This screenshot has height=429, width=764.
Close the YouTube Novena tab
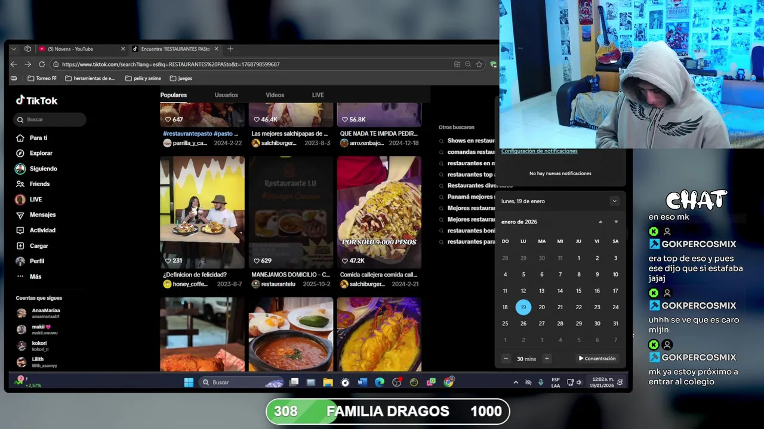tap(123, 49)
